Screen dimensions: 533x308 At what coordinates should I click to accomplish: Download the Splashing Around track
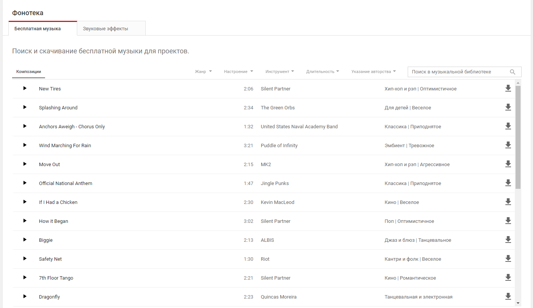[x=508, y=107]
